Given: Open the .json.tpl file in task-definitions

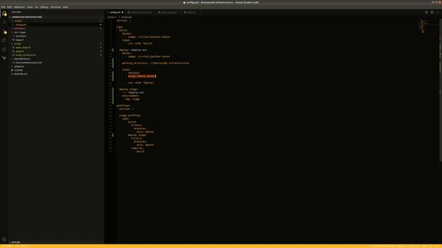Looking at the screenshot, I should pyautogui.click(x=57, y=63).
